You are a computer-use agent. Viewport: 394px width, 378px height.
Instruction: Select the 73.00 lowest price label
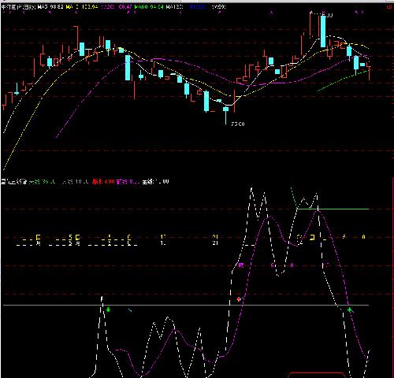(238, 124)
